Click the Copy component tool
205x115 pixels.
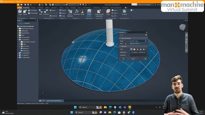click(x=62, y=16)
